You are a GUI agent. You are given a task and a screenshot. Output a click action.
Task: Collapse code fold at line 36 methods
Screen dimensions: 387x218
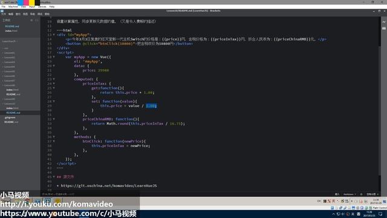point(54,137)
